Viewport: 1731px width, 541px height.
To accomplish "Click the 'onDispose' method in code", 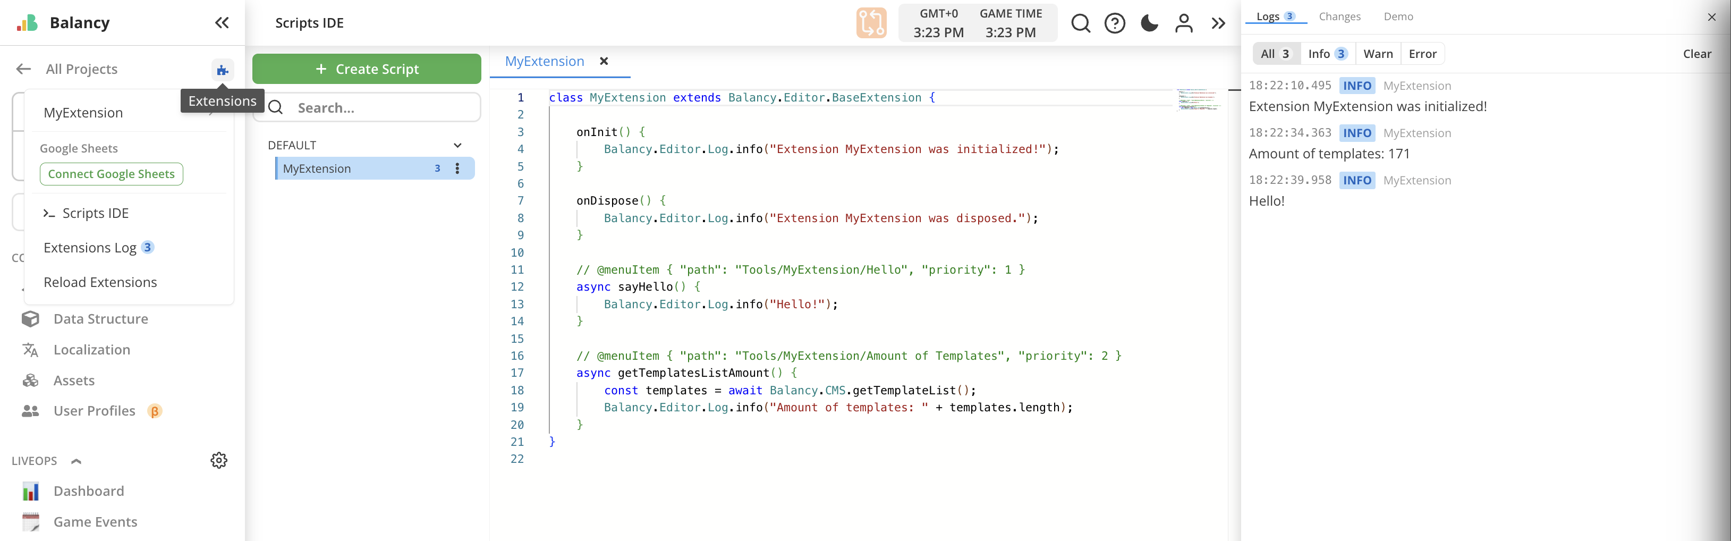I will [x=607, y=201].
